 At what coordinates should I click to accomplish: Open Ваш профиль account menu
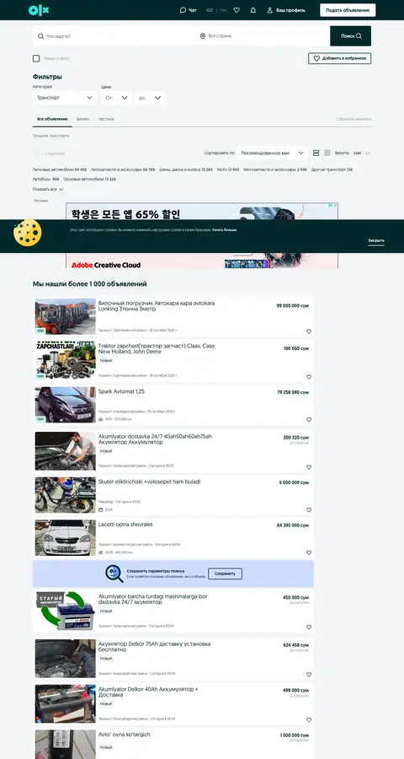click(286, 10)
